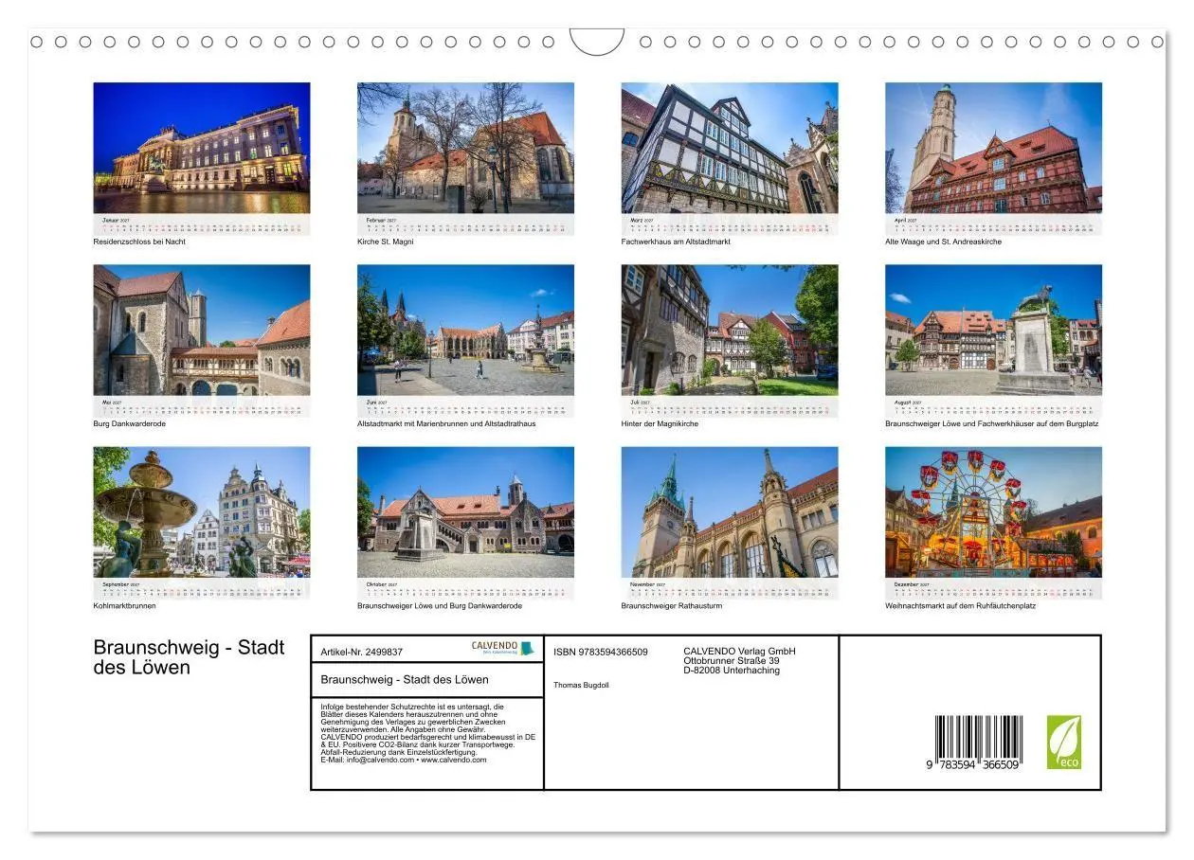Click caption 'Braunschweiger Löwe und Fachwerkhäuser auf dem Burgplatz'
The height and width of the screenshot is (860, 1194).
click(x=991, y=423)
